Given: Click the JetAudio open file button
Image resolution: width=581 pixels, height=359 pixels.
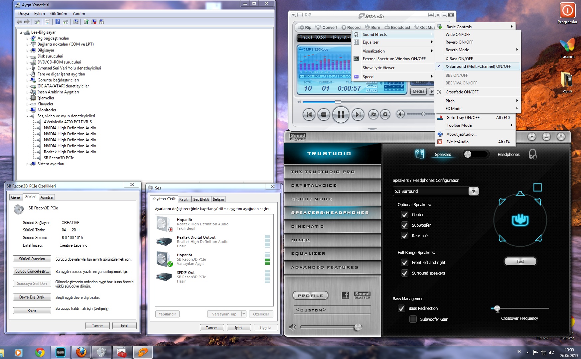Looking at the screenshot, I should pyautogui.click(x=373, y=114).
